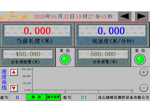Shift speed curve down with red down arrow
Viewport: 150px width, 112px height.
14,88
